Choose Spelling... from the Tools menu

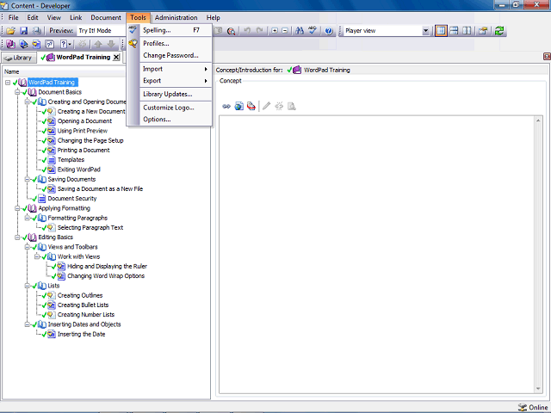tap(170, 30)
